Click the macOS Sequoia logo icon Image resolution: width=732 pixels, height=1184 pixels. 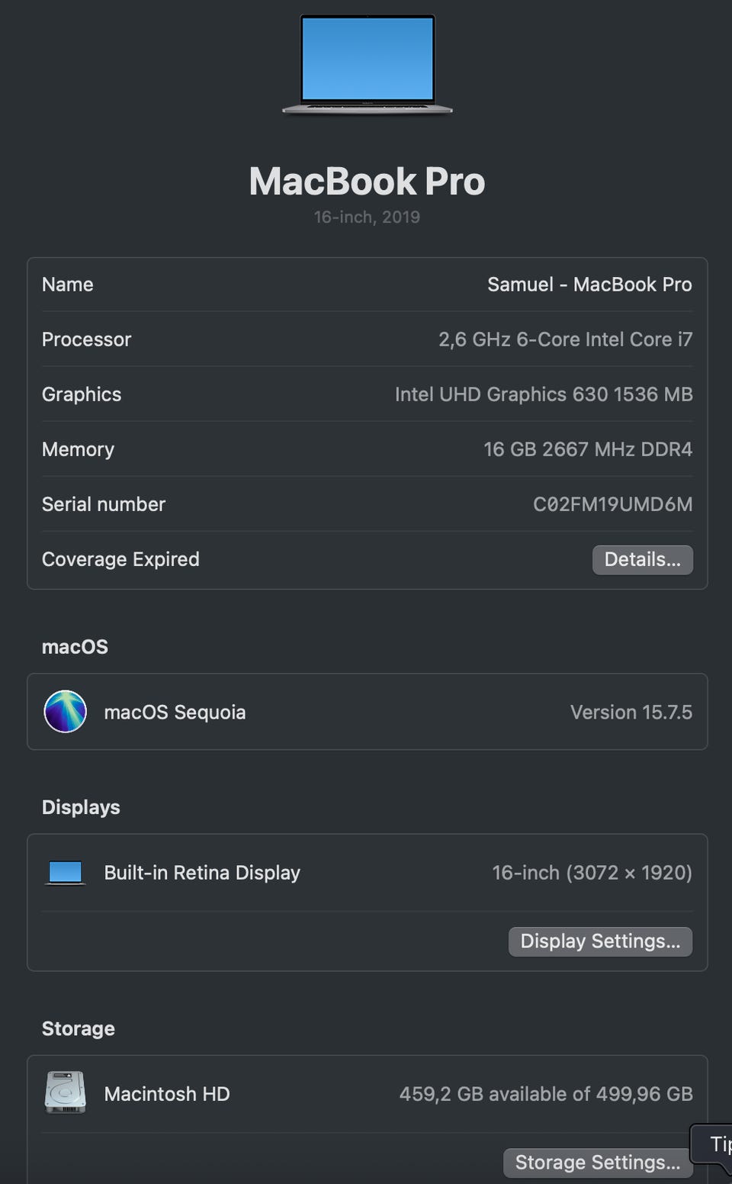[66, 712]
